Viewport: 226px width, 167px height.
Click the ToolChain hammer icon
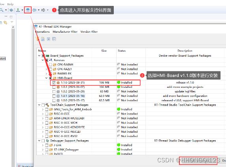pyautogui.click(x=47, y=105)
